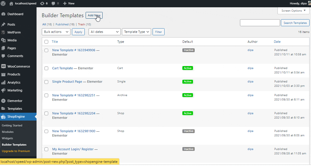This screenshot has height=166, width=311.
Task: Open the Bulk actions dropdown
Action: [x=56, y=32]
